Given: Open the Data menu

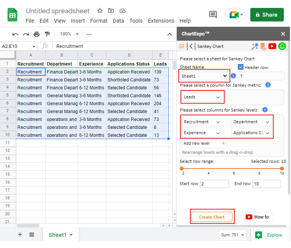Looking at the screenshot, I should point(118,21).
